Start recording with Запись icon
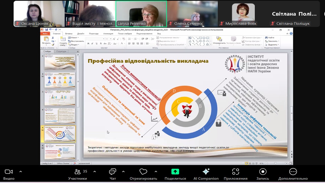This screenshot has width=325, height=183. pos(263,172)
